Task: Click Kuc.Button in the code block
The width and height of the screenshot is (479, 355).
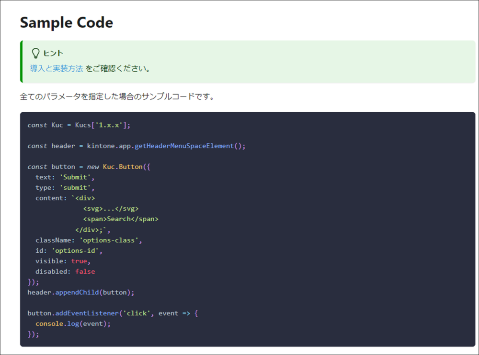Action: point(123,167)
